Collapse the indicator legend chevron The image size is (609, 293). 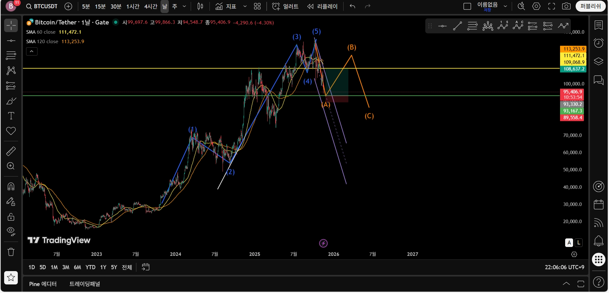[x=32, y=51]
